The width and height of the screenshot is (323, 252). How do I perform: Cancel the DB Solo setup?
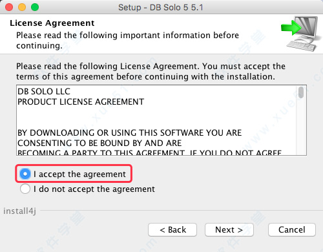click(292, 229)
